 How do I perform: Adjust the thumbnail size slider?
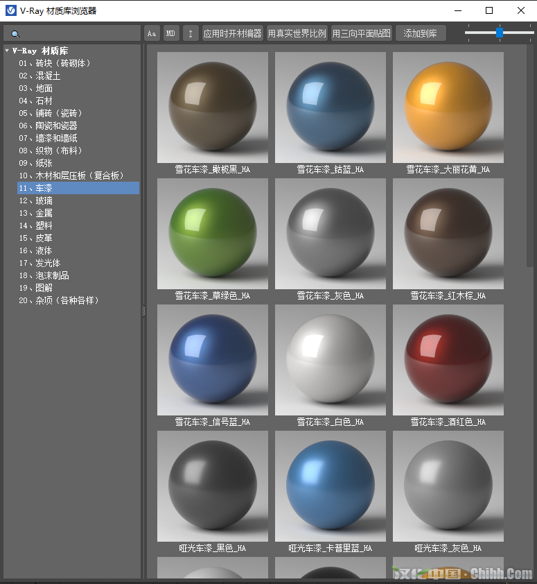point(499,32)
